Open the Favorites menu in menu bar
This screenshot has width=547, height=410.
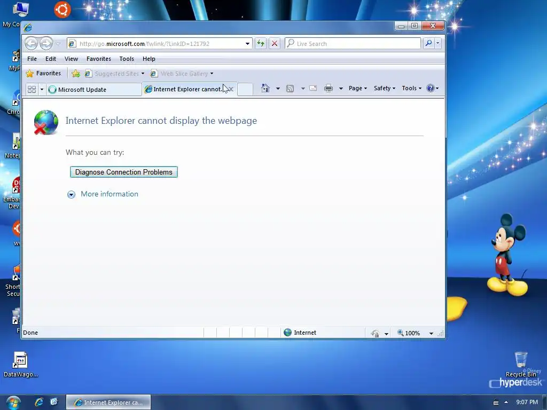click(99, 59)
